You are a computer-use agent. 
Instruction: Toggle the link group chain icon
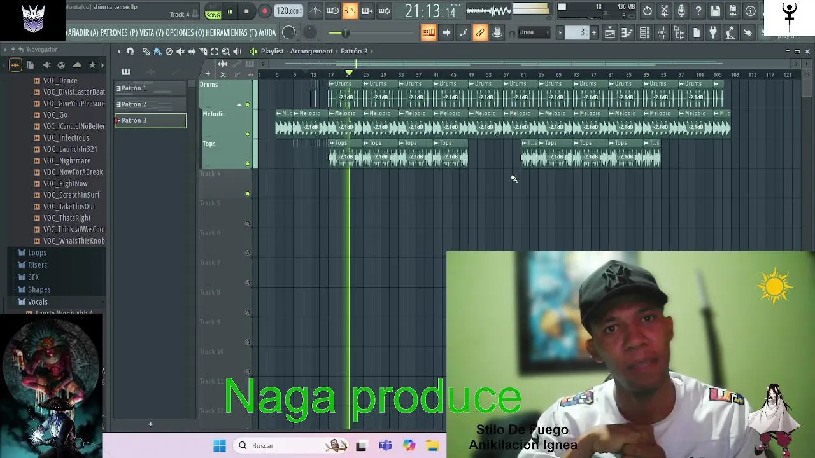(x=480, y=32)
